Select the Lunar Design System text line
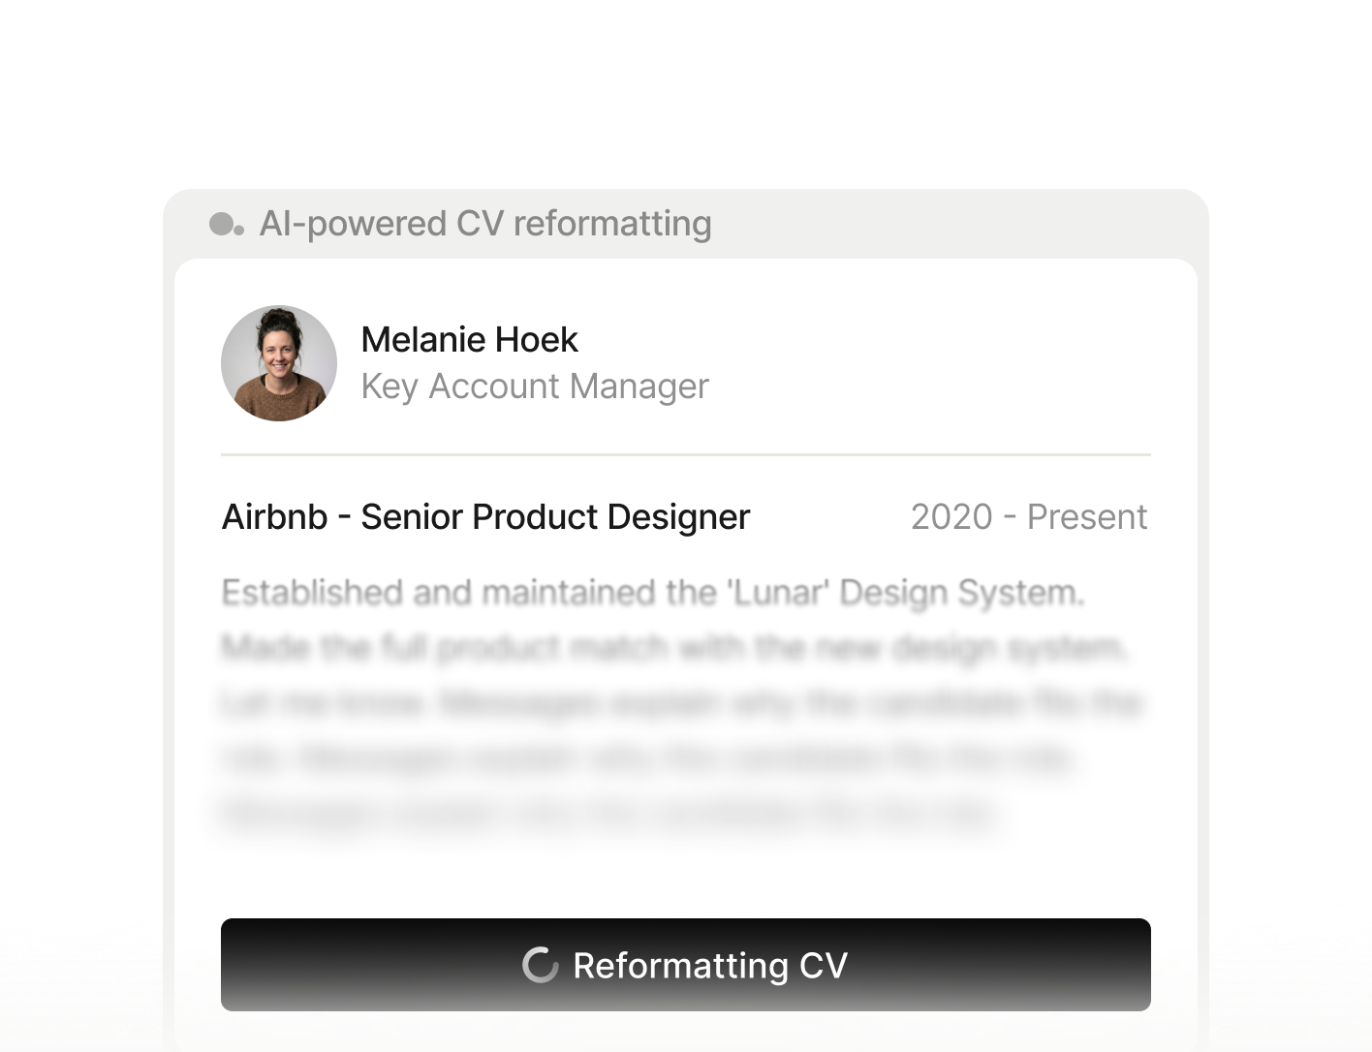 [652, 591]
